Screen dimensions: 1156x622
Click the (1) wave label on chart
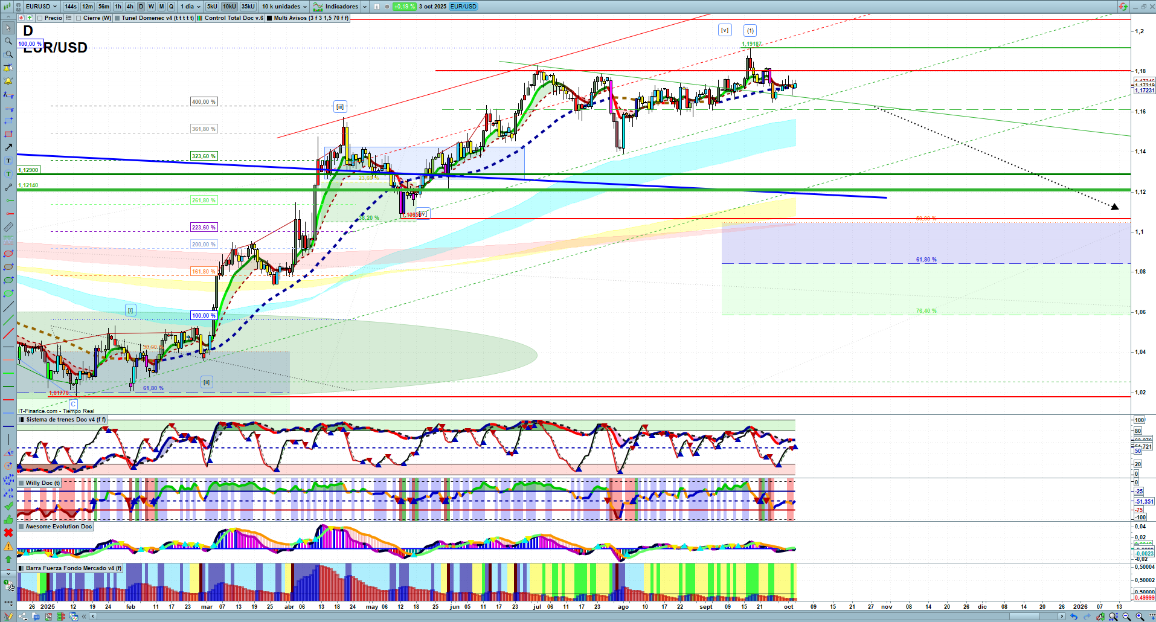click(x=750, y=30)
